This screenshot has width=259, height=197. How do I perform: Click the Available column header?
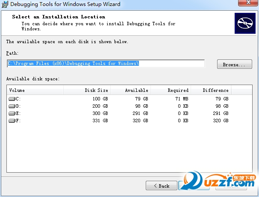[x=131, y=90]
